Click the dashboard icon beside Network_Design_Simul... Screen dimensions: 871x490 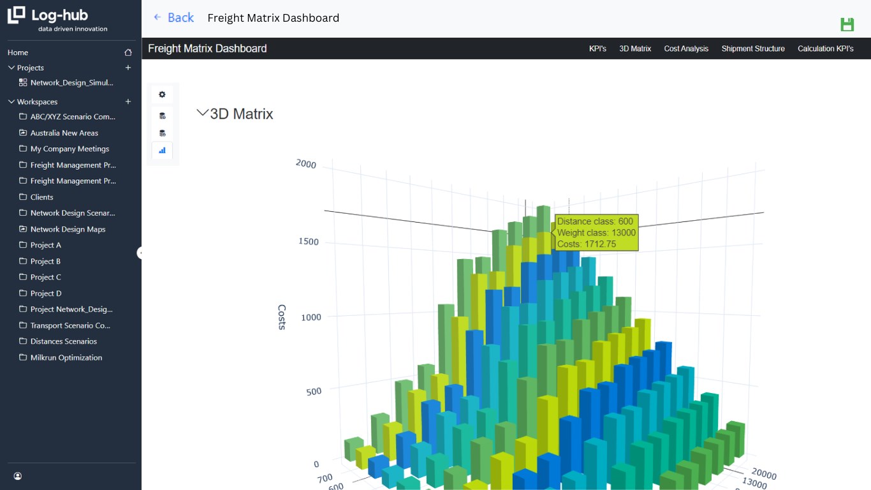(23, 82)
